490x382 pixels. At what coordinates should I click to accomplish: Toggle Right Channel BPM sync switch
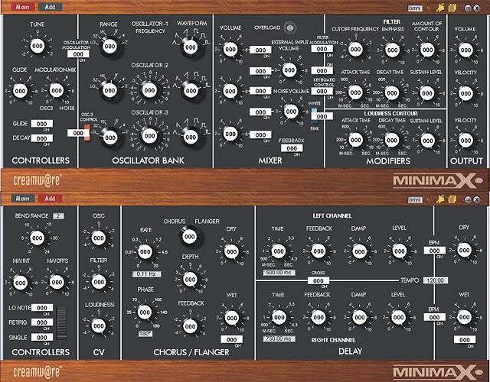click(434, 317)
